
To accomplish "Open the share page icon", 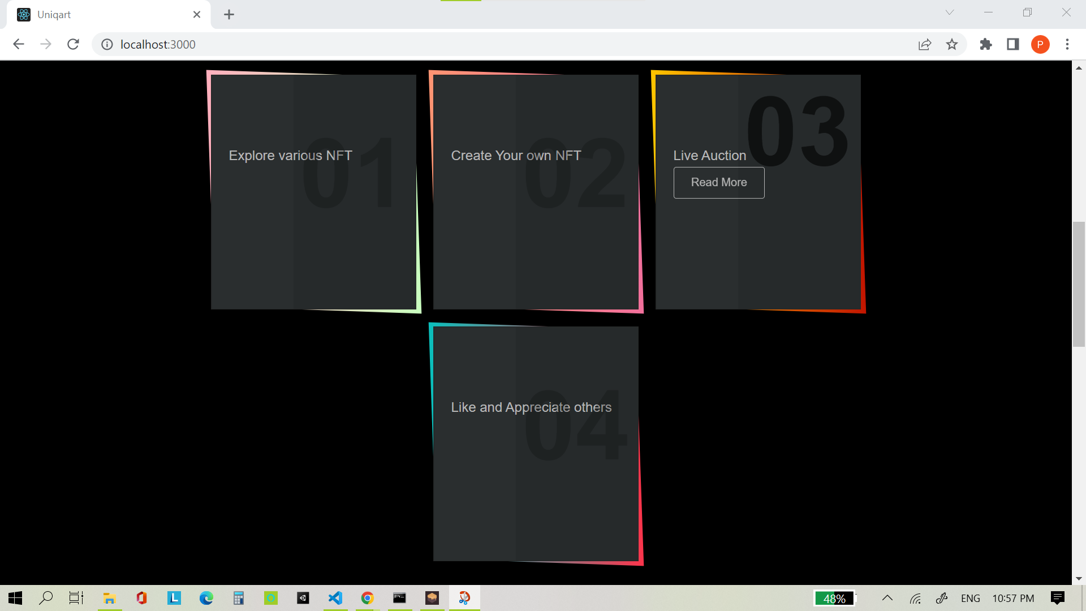I will [925, 44].
